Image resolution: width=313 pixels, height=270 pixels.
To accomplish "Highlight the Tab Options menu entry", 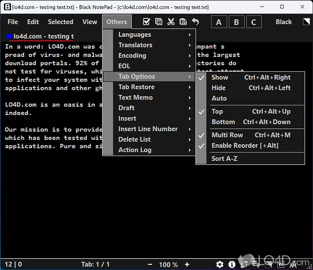I will (x=149, y=76).
